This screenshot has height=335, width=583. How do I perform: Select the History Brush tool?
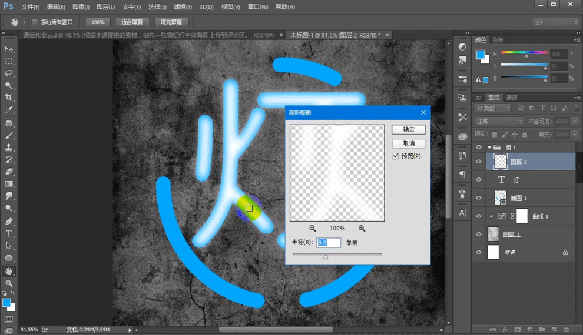(x=9, y=159)
